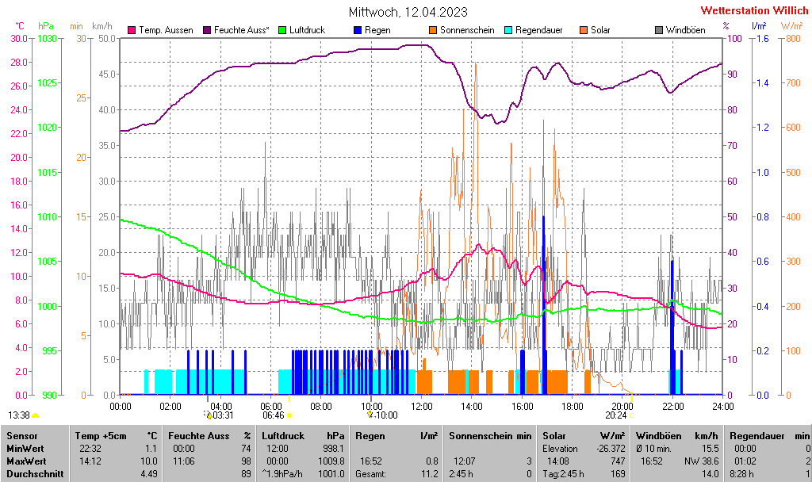Click the sunset icon next to 20:24

tap(632, 415)
